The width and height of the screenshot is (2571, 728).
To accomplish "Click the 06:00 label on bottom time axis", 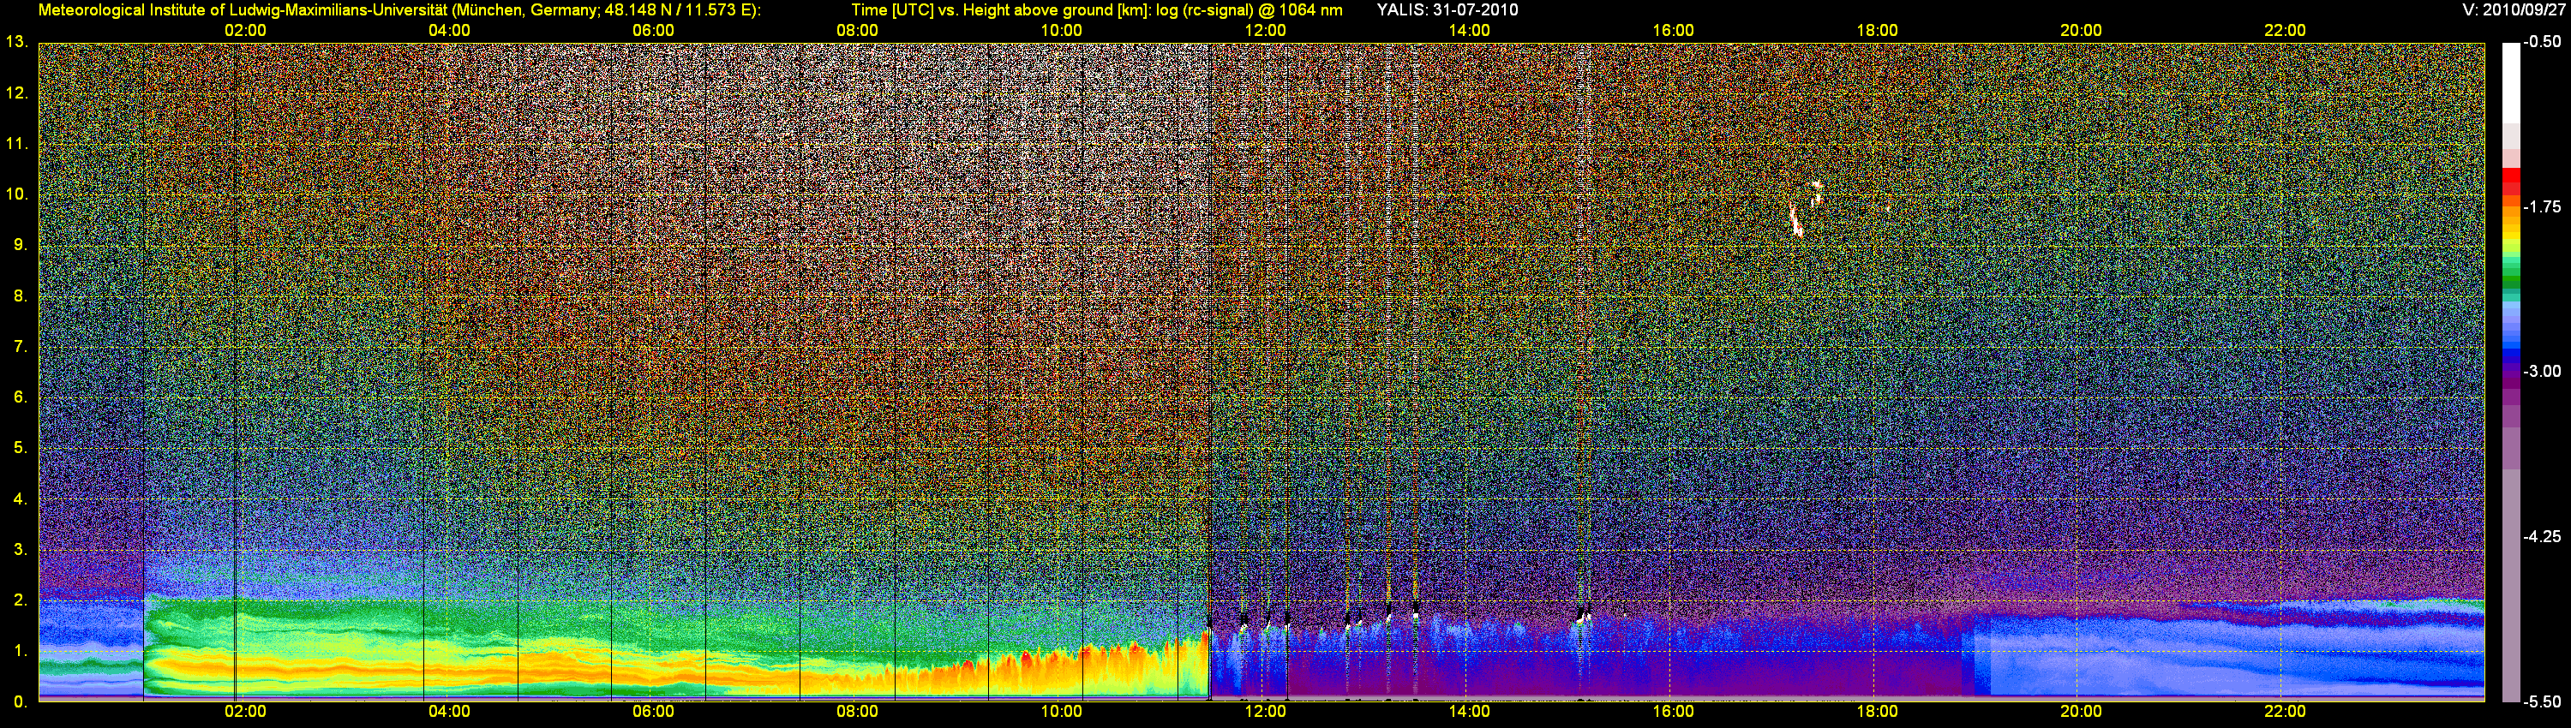I will pyautogui.click(x=653, y=711).
